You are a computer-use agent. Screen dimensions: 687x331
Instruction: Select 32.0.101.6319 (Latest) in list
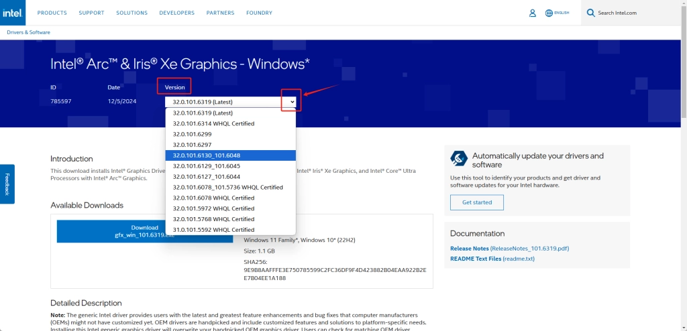pos(231,113)
